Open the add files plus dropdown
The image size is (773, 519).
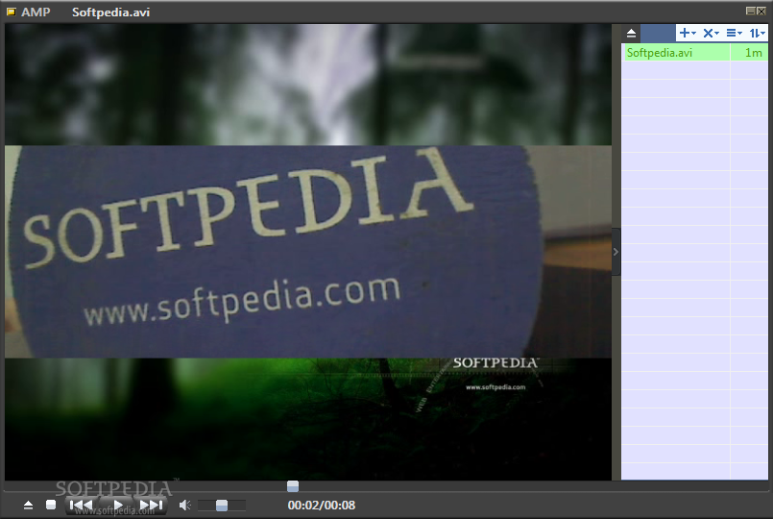pyautogui.click(x=688, y=33)
